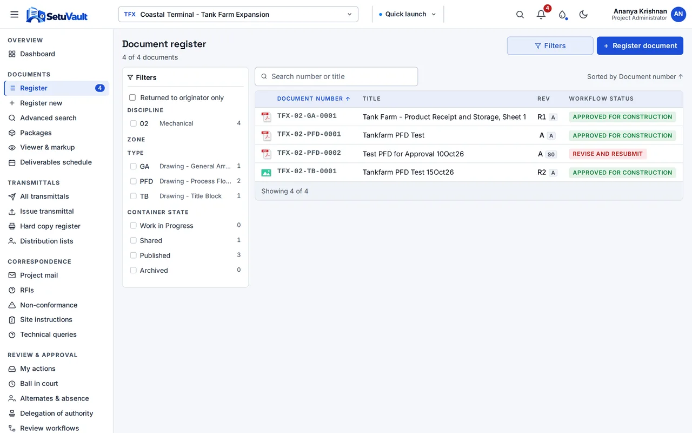692x433 pixels.
Task: Open Viewer & markup page
Action: (x=57, y=147)
